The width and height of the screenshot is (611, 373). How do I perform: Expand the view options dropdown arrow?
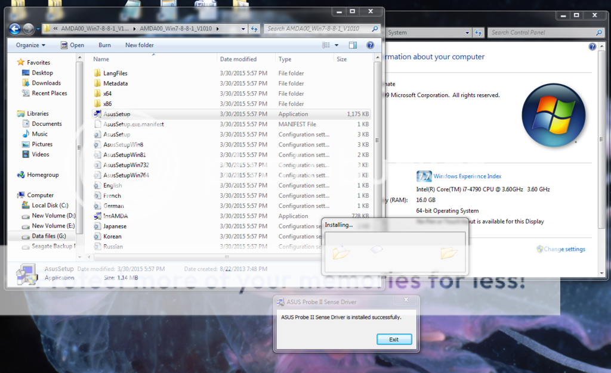(337, 45)
